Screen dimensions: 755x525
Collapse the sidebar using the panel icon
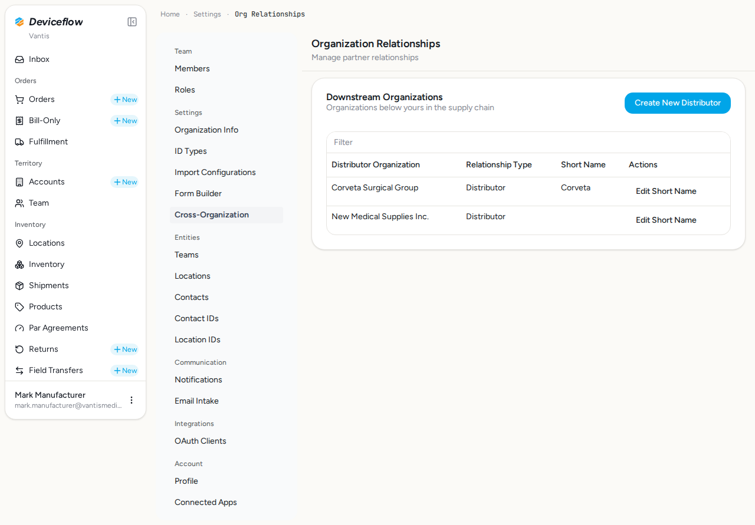(132, 22)
